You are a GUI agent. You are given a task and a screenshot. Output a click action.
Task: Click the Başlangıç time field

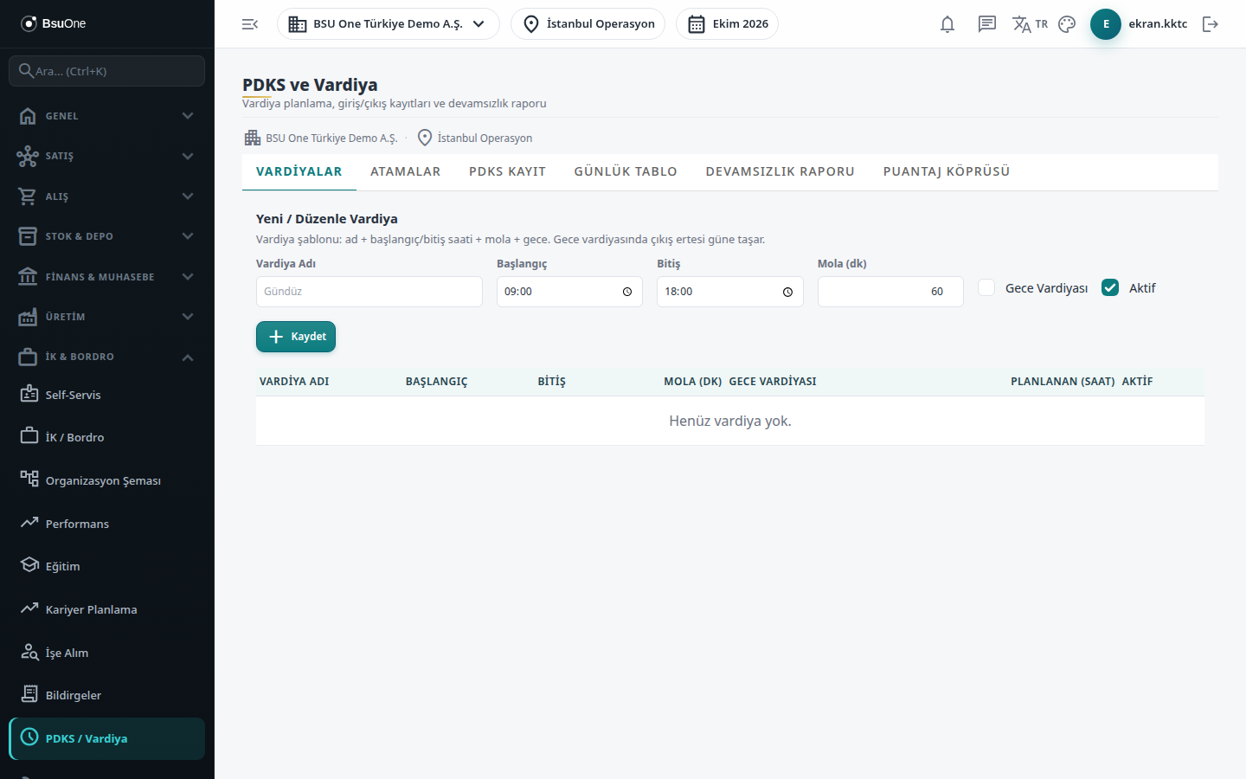coord(569,292)
